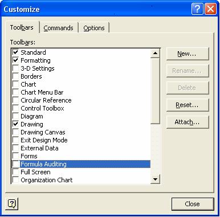The image size is (220, 217).
Task: Disable the Drawing toolbar checkbox
Action: [x=15, y=124]
